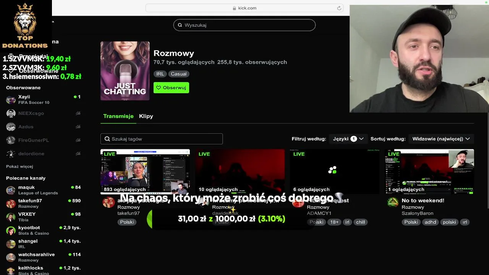Click Xayii's avatar icon in sidebar

11,100
